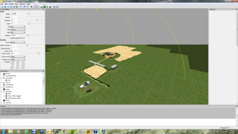The height and width of the screenshot is (134, 238).
Task: Open the Edit menu
Action: coord(6,4)
